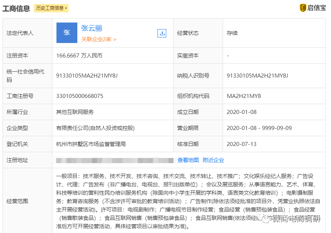Click the download icon beside 张云丽
The image size is (331, 233).
[162, 33]
